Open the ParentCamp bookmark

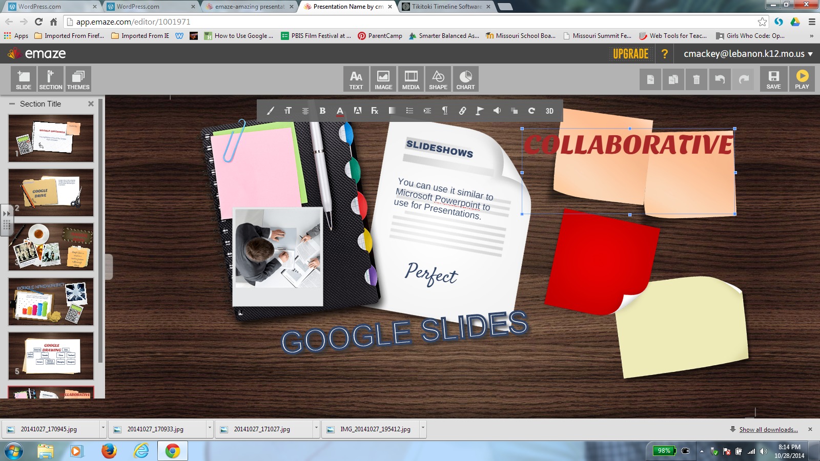coord(380,36)
